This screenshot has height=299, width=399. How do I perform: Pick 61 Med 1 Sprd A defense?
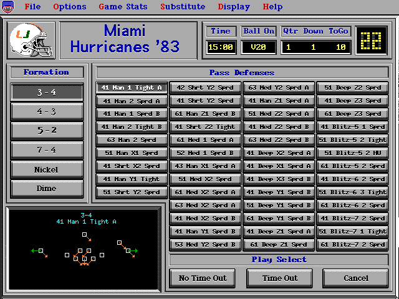205,140
